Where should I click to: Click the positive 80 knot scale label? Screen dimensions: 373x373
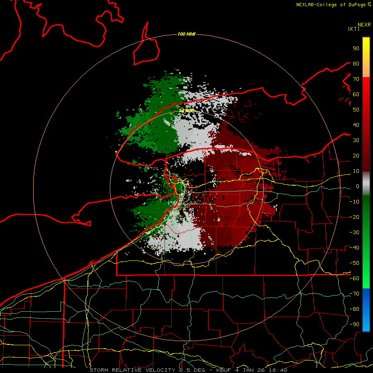pos(356,63)
